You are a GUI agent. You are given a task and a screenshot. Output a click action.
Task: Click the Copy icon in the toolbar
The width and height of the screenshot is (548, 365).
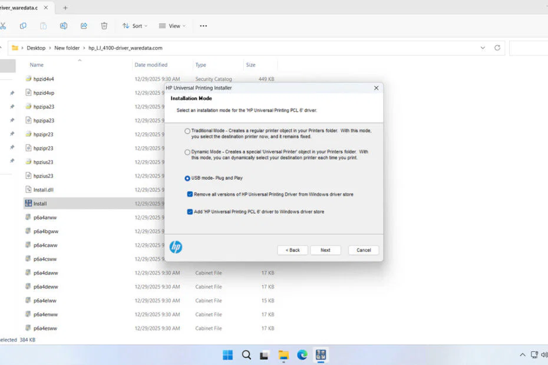pyautogui.click(x=22, y=26)
